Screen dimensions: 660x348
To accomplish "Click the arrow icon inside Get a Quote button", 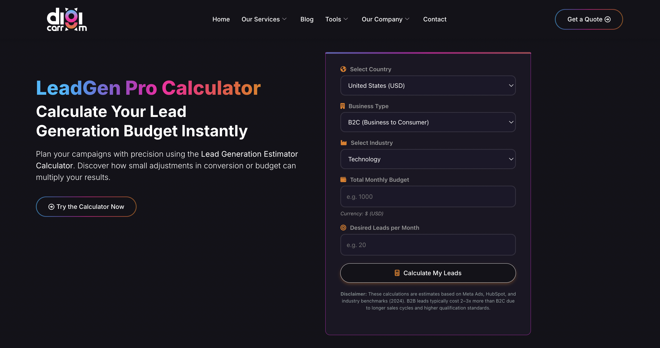I will pos(608,19).
